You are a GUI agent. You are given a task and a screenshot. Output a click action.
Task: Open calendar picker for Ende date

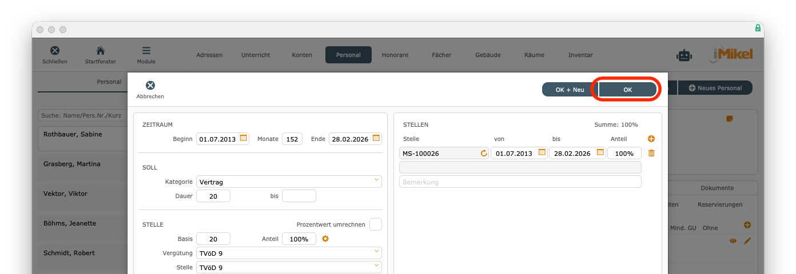(376, 138)
